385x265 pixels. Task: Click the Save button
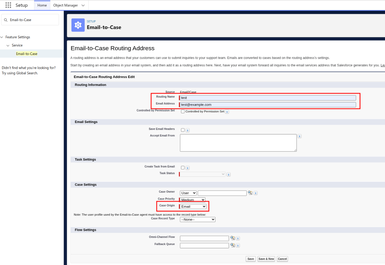pyautogui.click(x=251, y=259)
